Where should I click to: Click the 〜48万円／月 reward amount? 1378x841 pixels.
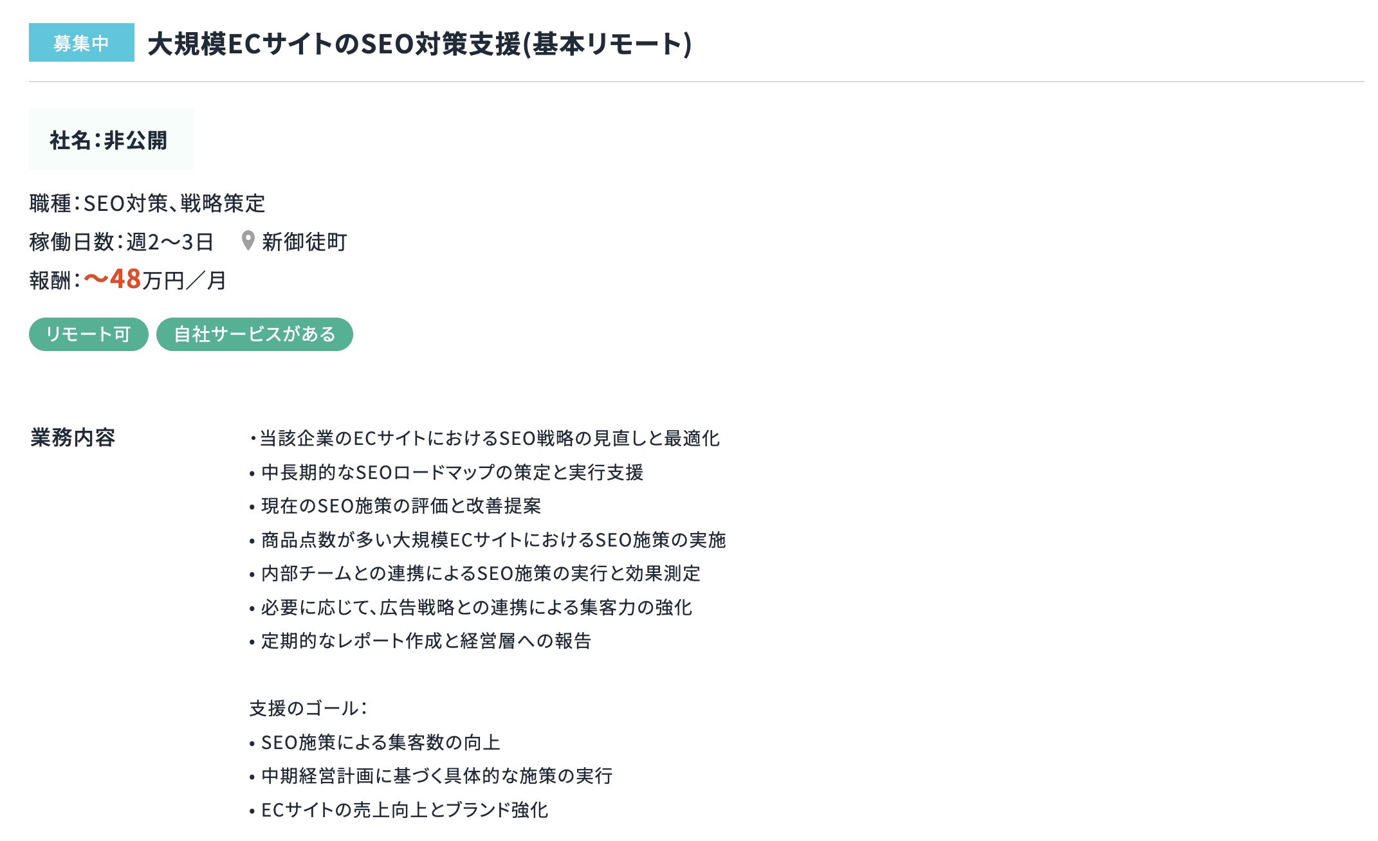pyautogui.click(x=155, y=280)
